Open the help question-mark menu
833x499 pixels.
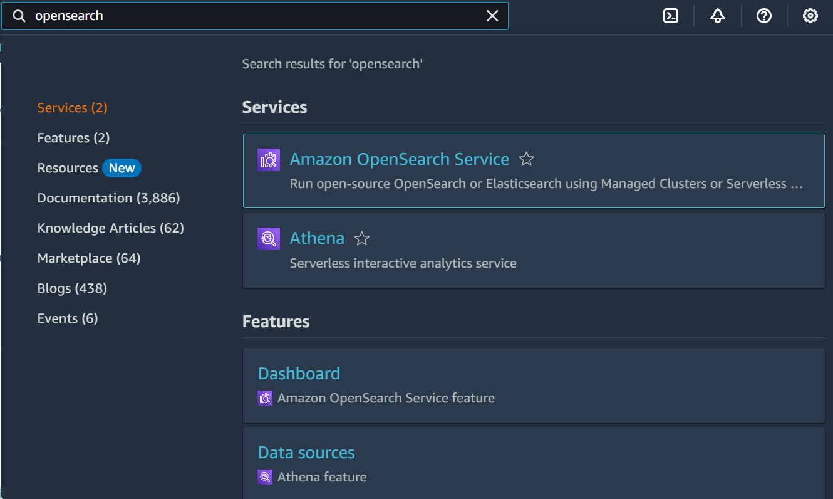(x=763, y=16)
